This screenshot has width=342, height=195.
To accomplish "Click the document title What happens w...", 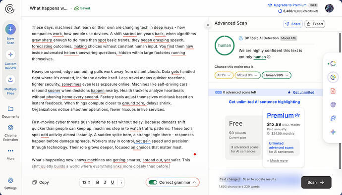I will [x=49, y=8].
